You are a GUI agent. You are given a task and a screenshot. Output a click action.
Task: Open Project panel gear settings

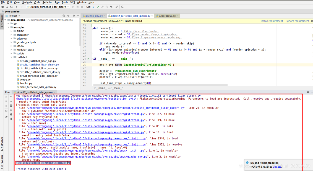(74, 16)
